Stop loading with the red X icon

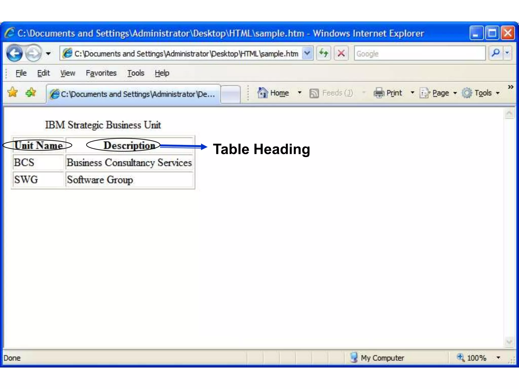(x=341, y=53)
